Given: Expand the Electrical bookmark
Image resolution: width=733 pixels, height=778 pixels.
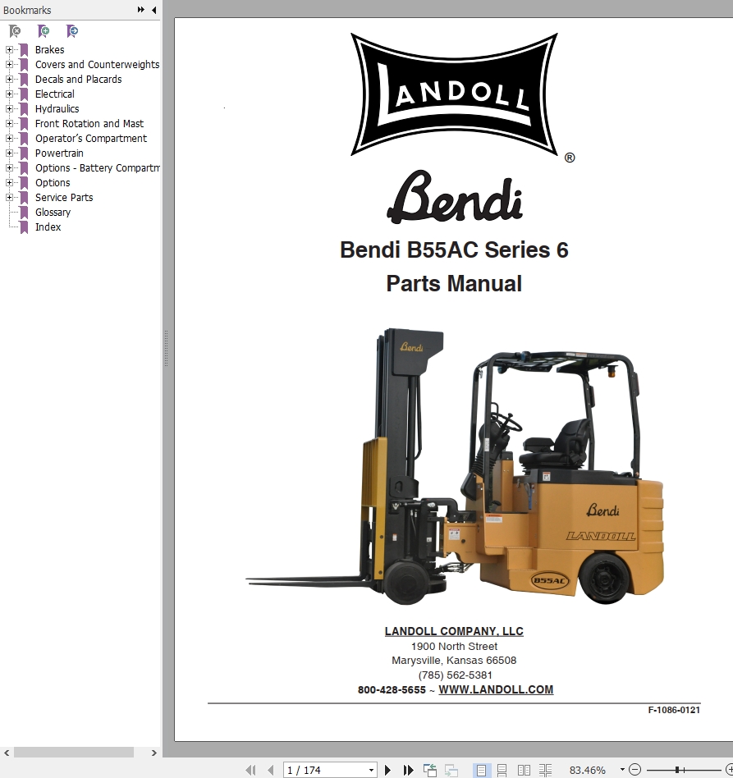Looking at the screenshot, I should [9, 94].
